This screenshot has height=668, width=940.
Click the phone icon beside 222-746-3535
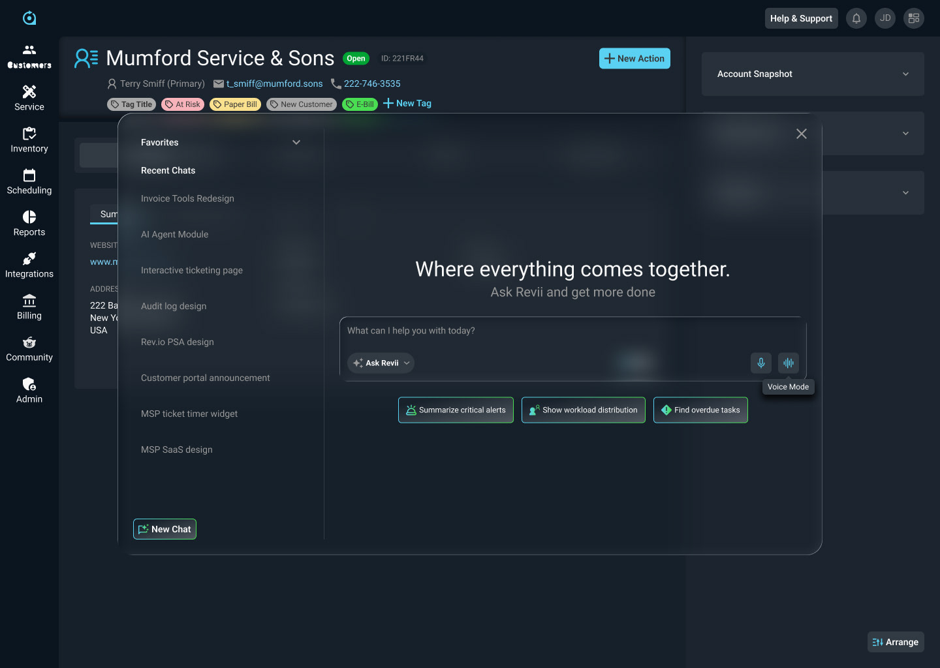336,83
